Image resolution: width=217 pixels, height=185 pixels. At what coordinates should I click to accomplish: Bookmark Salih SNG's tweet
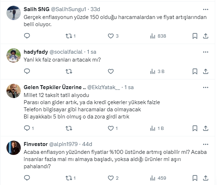pyautogui.click(x=194, y=36)
